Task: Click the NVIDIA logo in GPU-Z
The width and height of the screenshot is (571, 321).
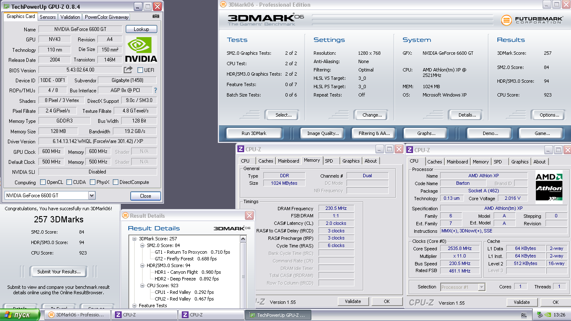Action: (x=141, y=49)
